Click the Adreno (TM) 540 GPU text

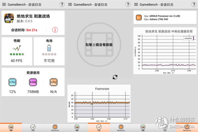(159, 19)
